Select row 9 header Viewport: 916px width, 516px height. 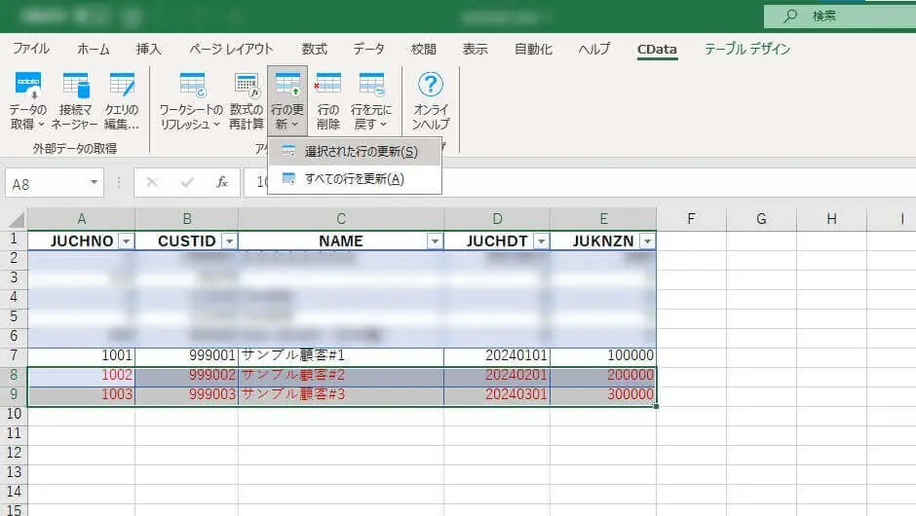tap(14, 394)
